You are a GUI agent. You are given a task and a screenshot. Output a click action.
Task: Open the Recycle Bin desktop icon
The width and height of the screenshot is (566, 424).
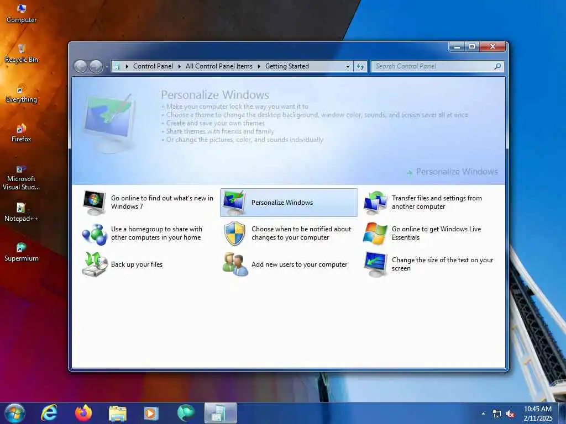22,54
